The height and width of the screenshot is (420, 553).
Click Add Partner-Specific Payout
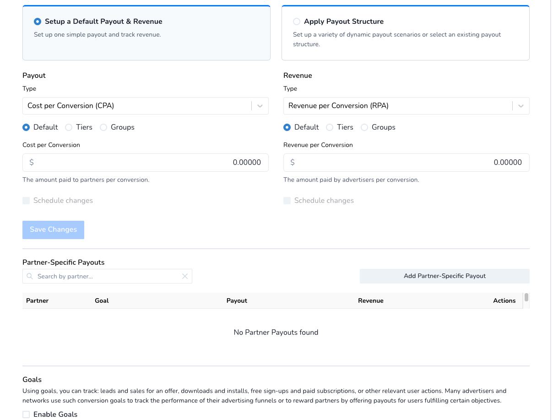(x=444, y=276)
